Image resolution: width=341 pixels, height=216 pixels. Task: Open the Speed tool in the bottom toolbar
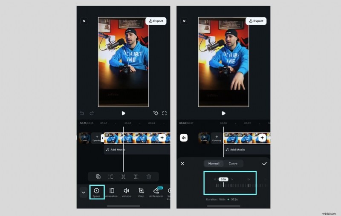(x=96, y=191)
